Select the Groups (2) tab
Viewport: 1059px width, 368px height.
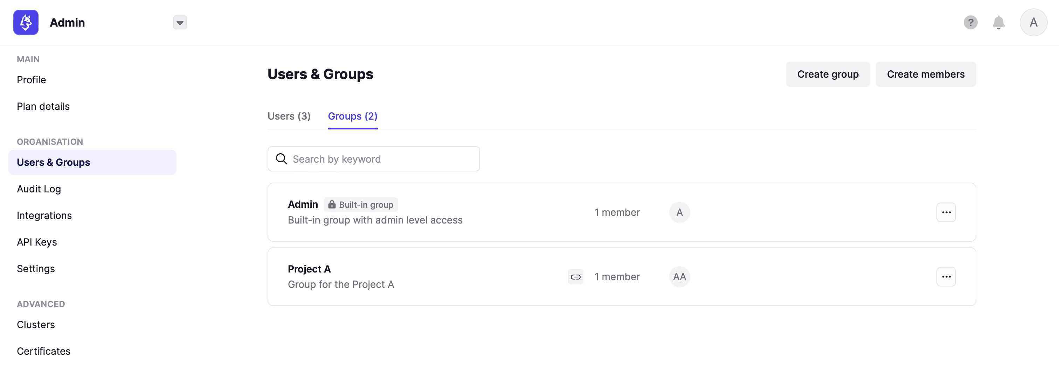click(353, 116)
